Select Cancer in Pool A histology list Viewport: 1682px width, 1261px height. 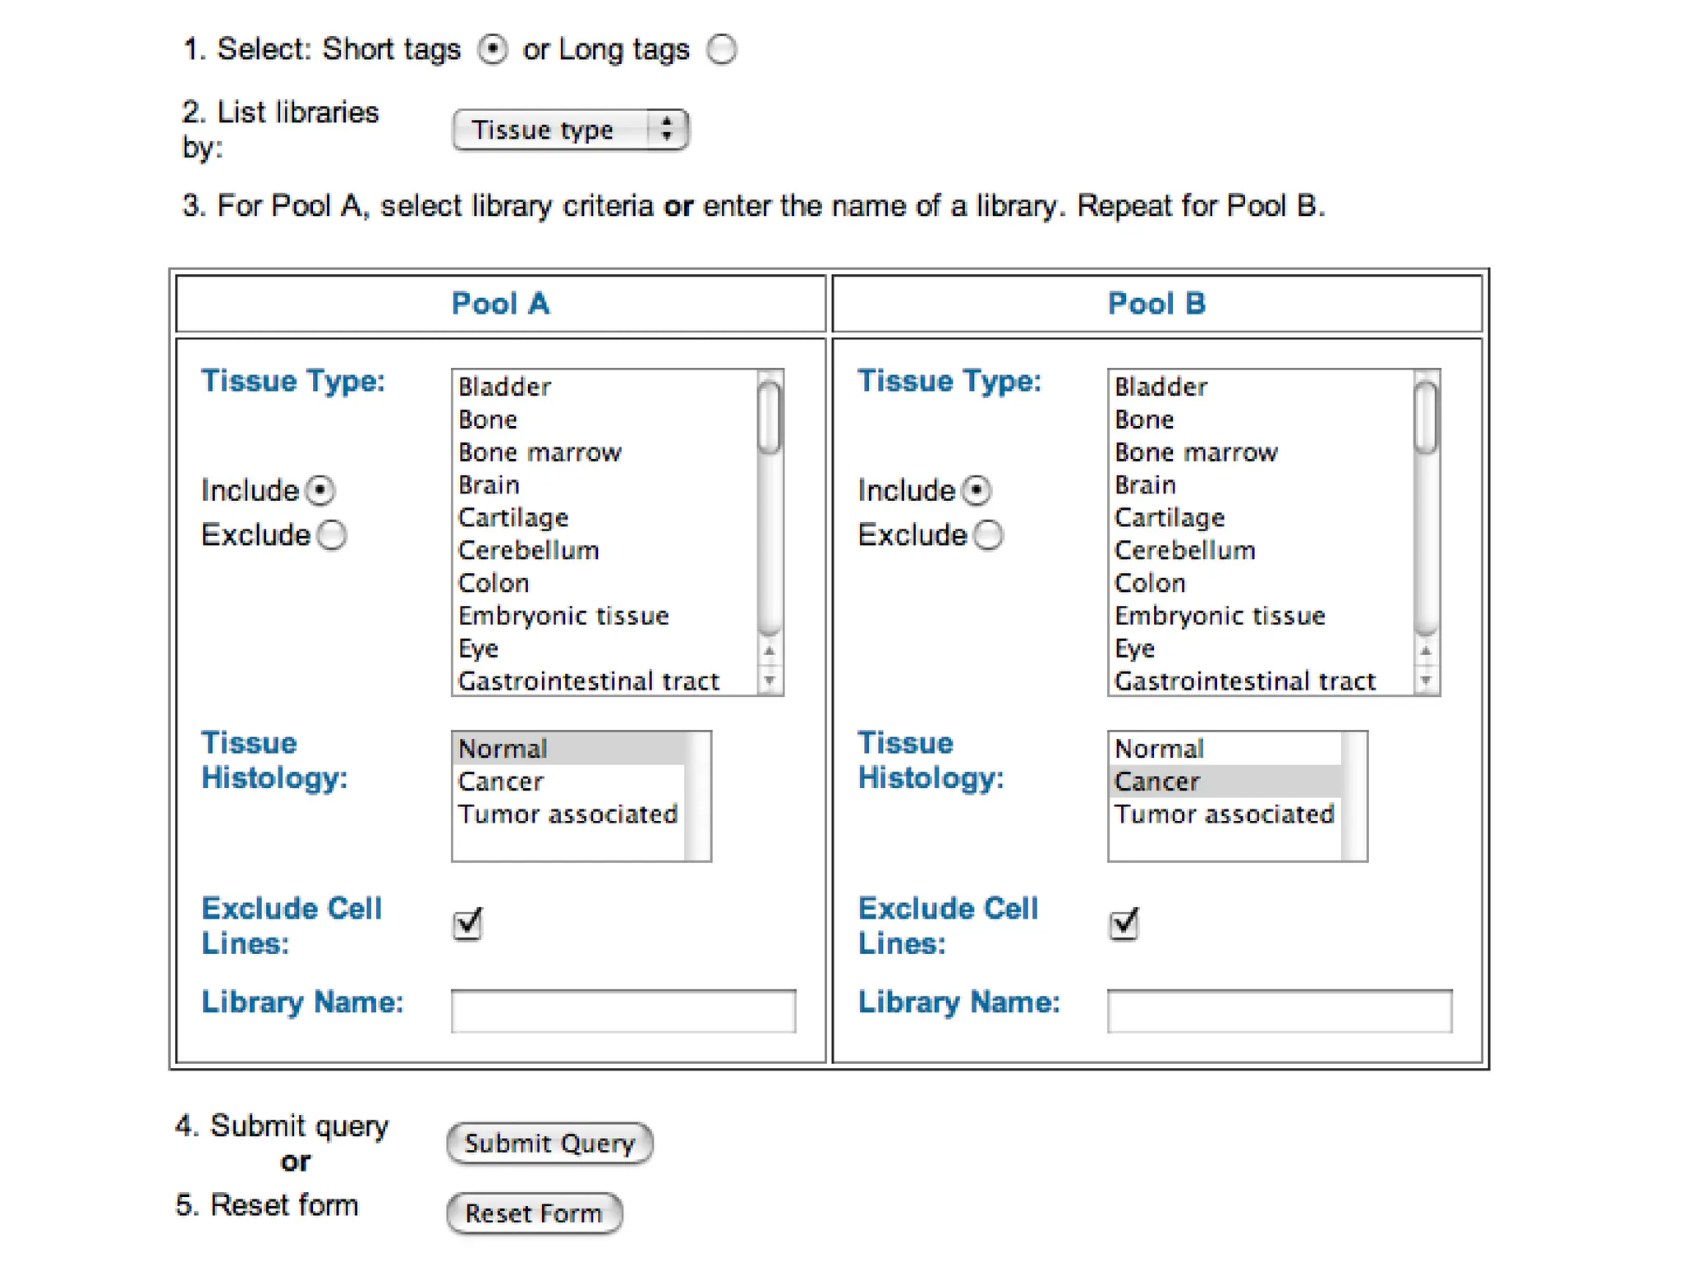501,782
